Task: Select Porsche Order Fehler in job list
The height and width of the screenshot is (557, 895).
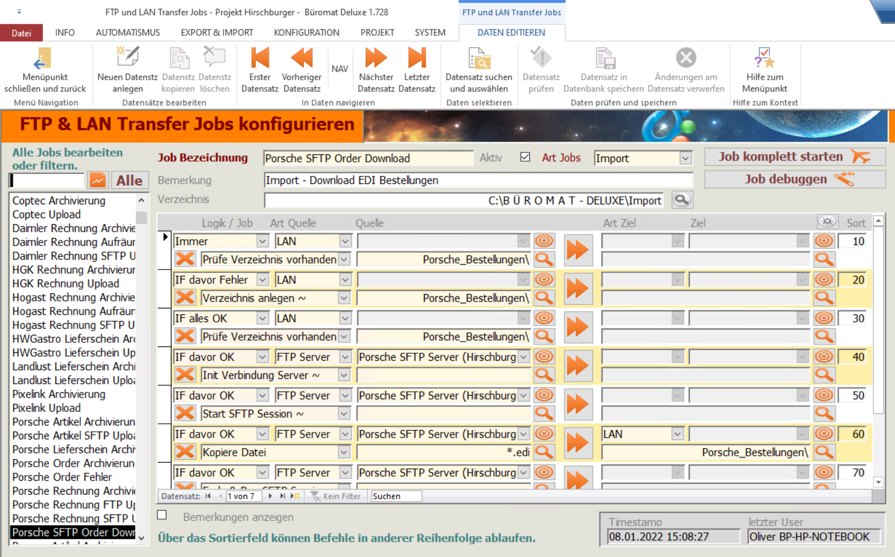Action: tap(62, 477)
